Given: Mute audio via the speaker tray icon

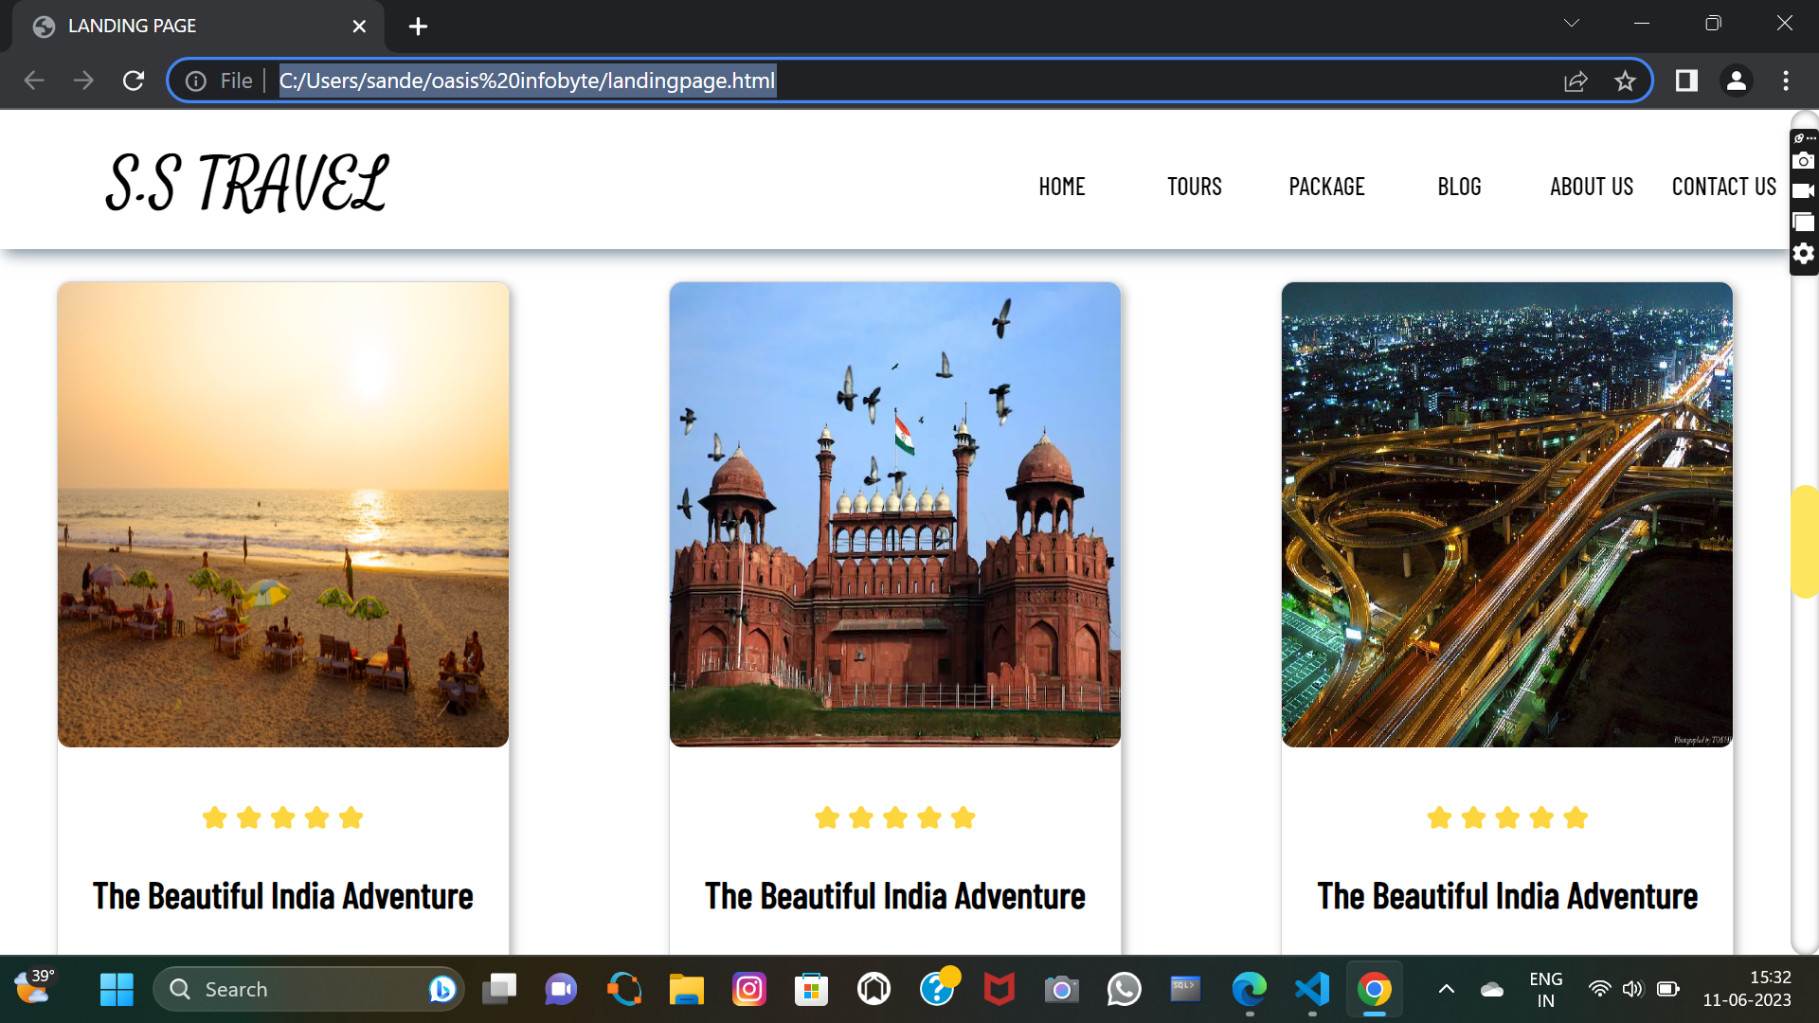Looking at the screenshot, I should click(1633, 989).
